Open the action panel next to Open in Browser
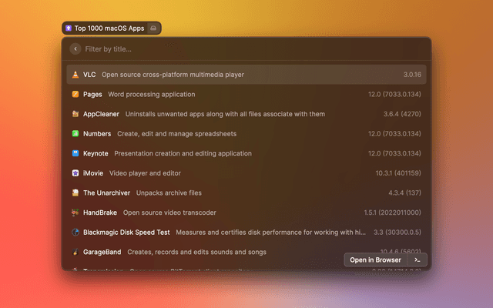Image resolution: width=493 pixels, height=308 pixels. [418, 260]
